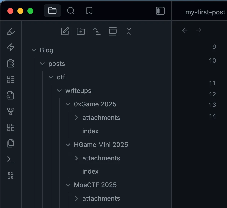
Task: Create a new folder
Action: point(81,31)
